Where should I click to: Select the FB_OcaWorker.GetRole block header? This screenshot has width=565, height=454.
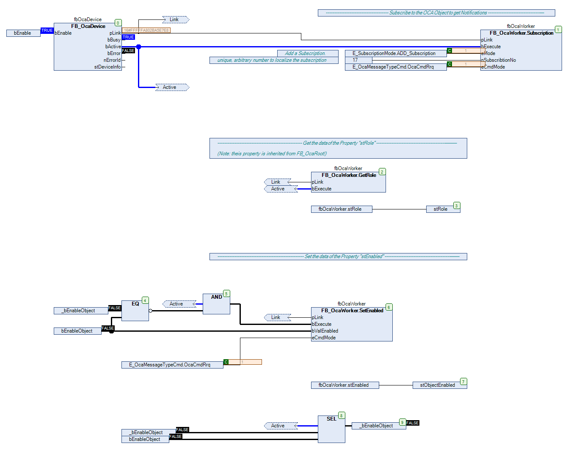coord(349,175)
